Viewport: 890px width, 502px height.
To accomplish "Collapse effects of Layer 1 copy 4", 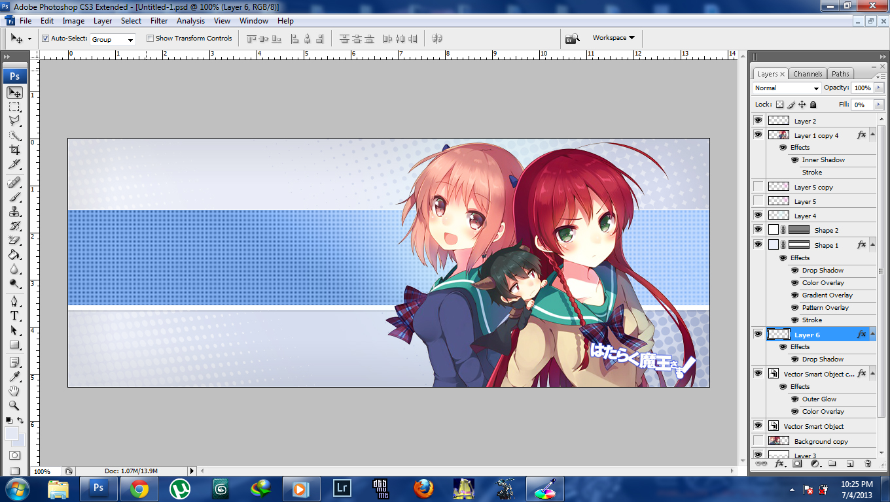I will (872, 135).
